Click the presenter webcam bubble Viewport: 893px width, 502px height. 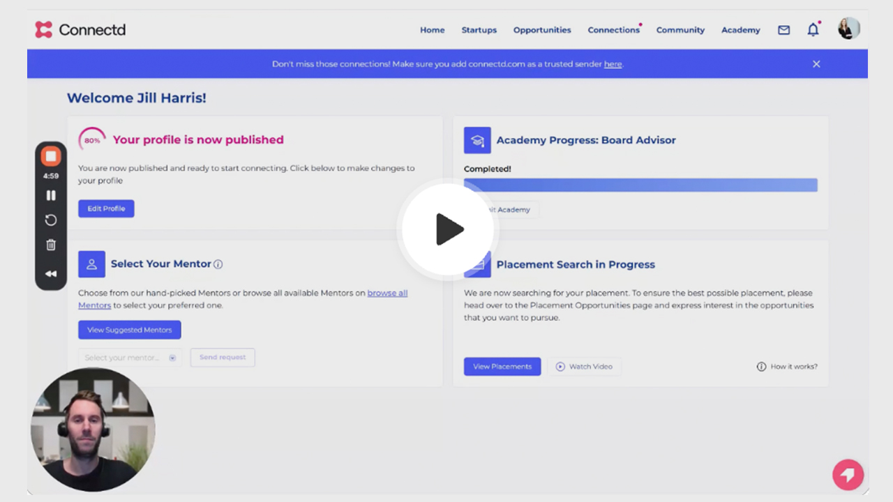(x=93, y=429)
